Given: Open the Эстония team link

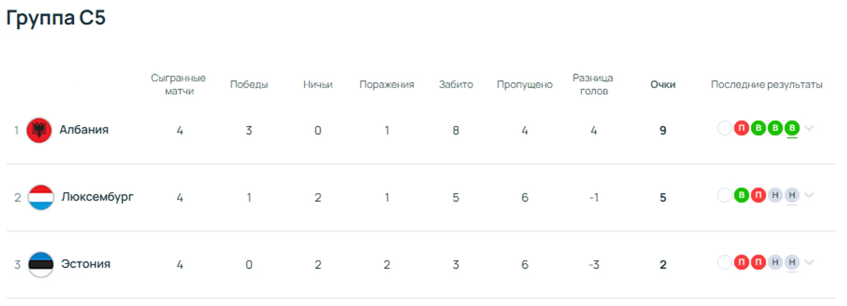Looking at the screenshot, I should [x=86, y=264].
